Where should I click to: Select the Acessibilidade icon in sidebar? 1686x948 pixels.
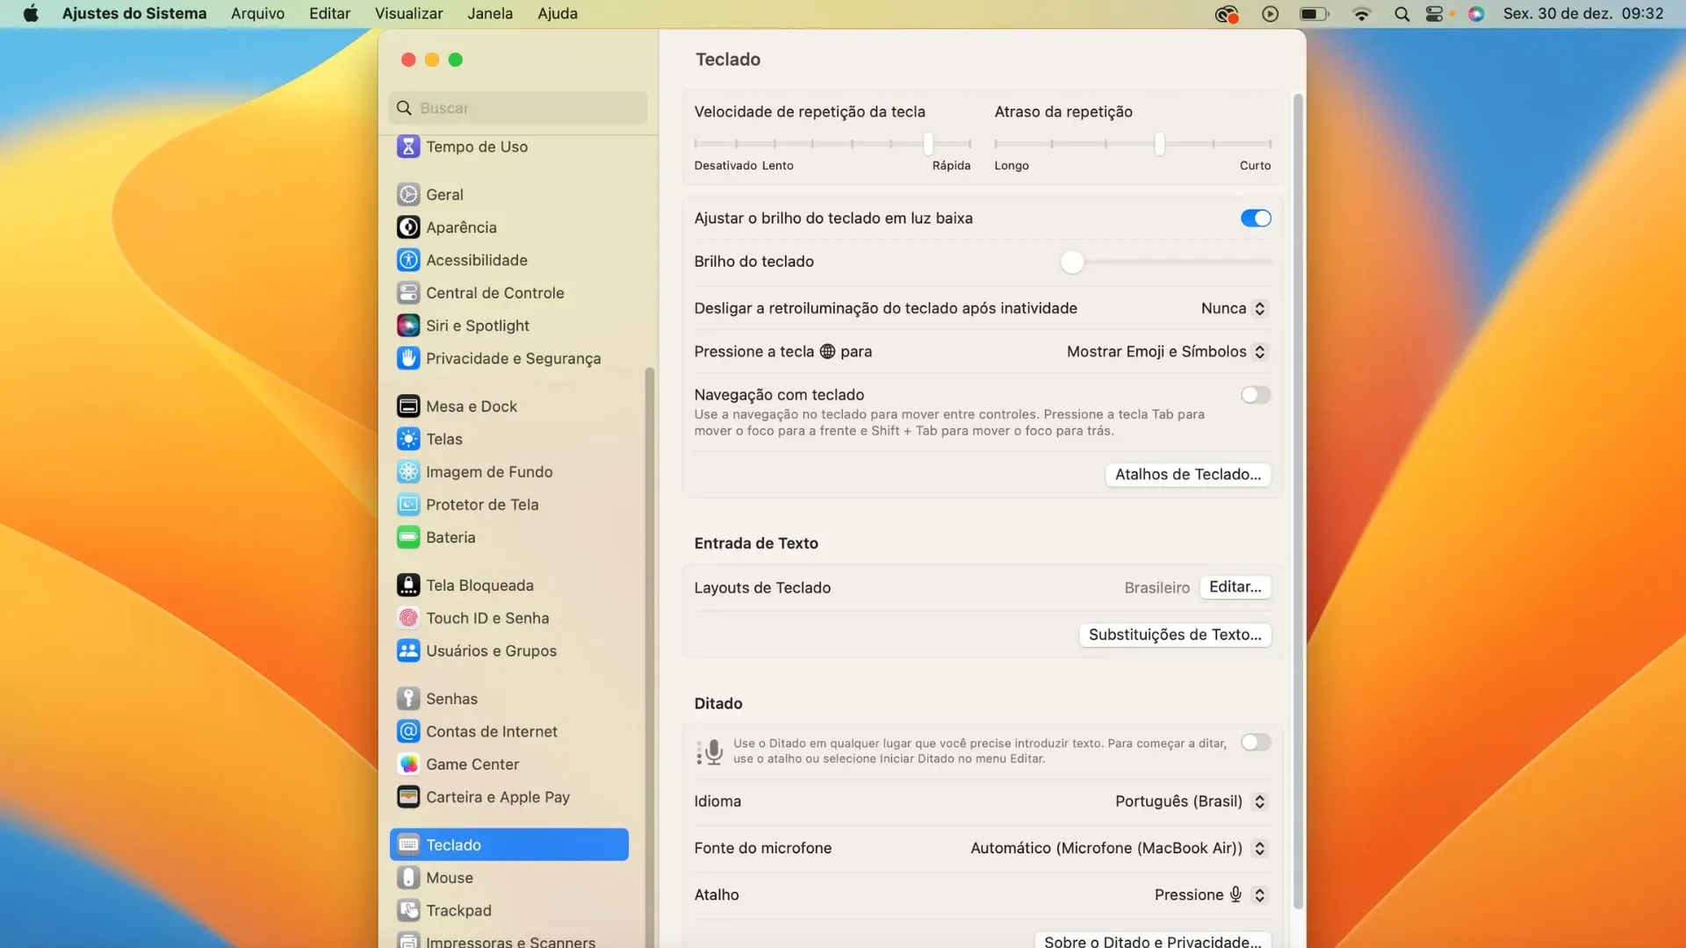[408, 260]
